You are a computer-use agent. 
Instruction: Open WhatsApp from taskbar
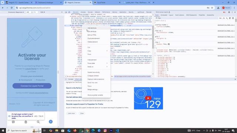click(x=81, y=130)
